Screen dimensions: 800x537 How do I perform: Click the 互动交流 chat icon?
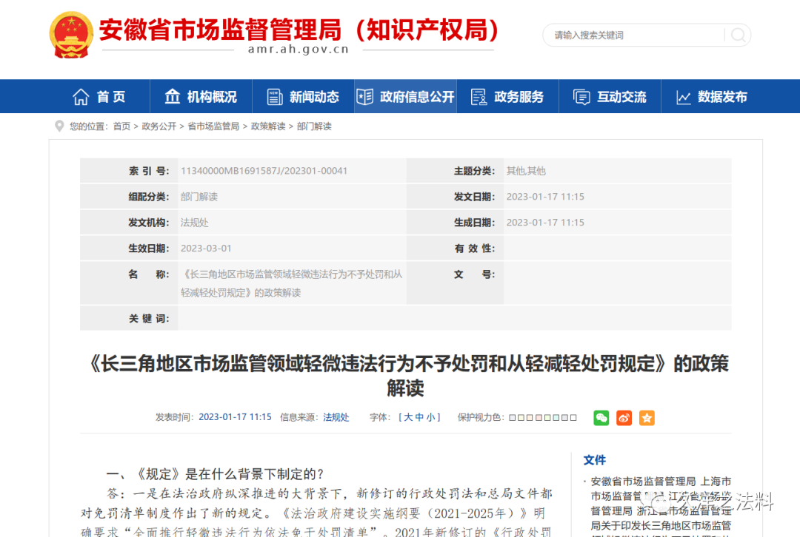(x=580, y=96)
